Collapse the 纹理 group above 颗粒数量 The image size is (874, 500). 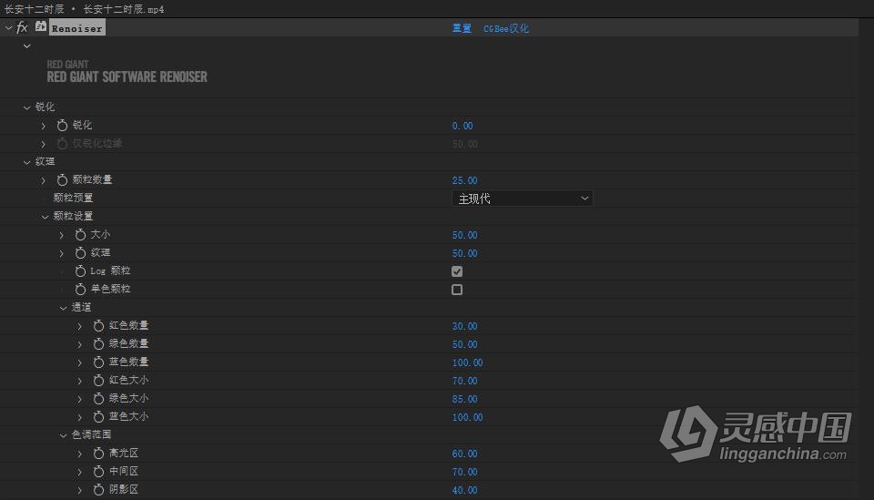[x=26, y=162]
